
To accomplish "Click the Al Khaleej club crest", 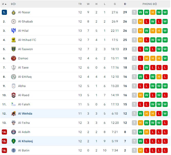I will [14, 141].
